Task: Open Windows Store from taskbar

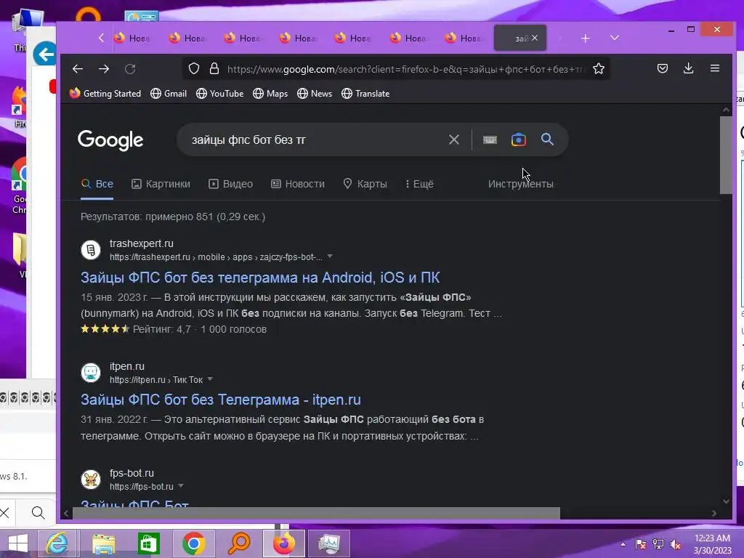Action: (148, 543)
